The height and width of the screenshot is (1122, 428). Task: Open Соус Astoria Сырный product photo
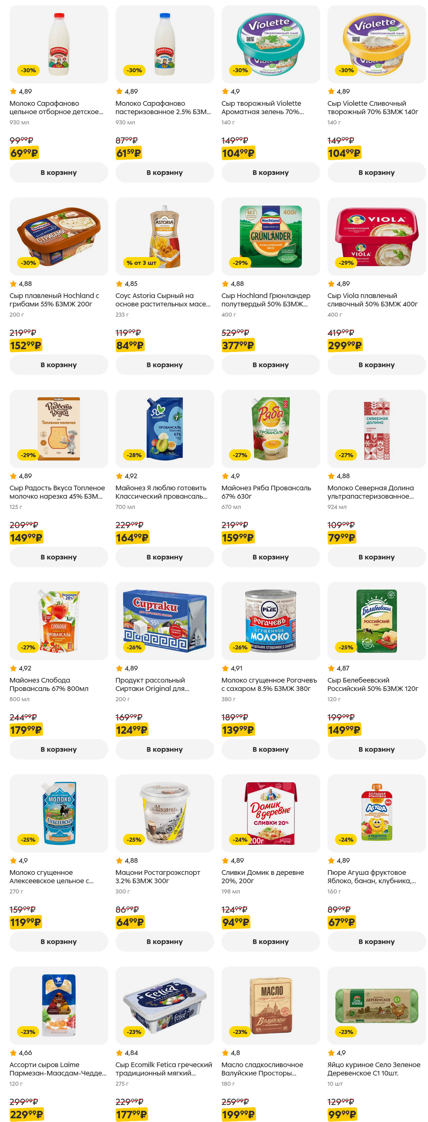coord(164,236)
